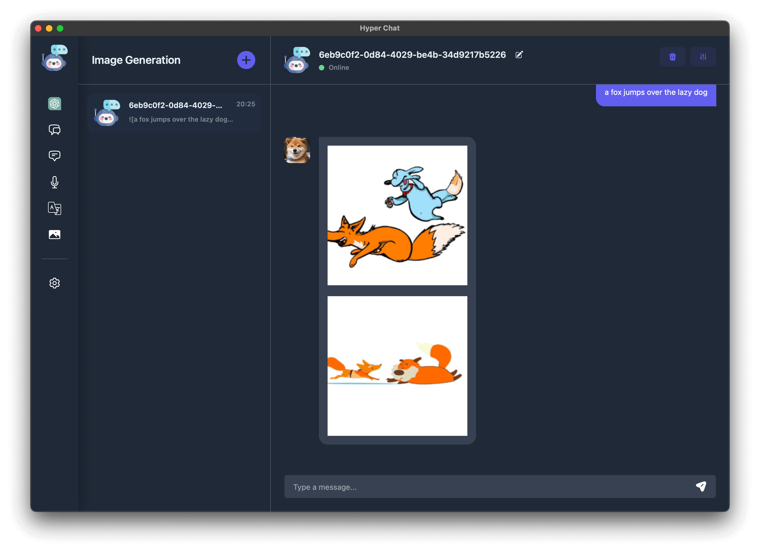Select the 6eb9c0f2 conversation in the list
The image size is (760, 552).
[174, 112]
